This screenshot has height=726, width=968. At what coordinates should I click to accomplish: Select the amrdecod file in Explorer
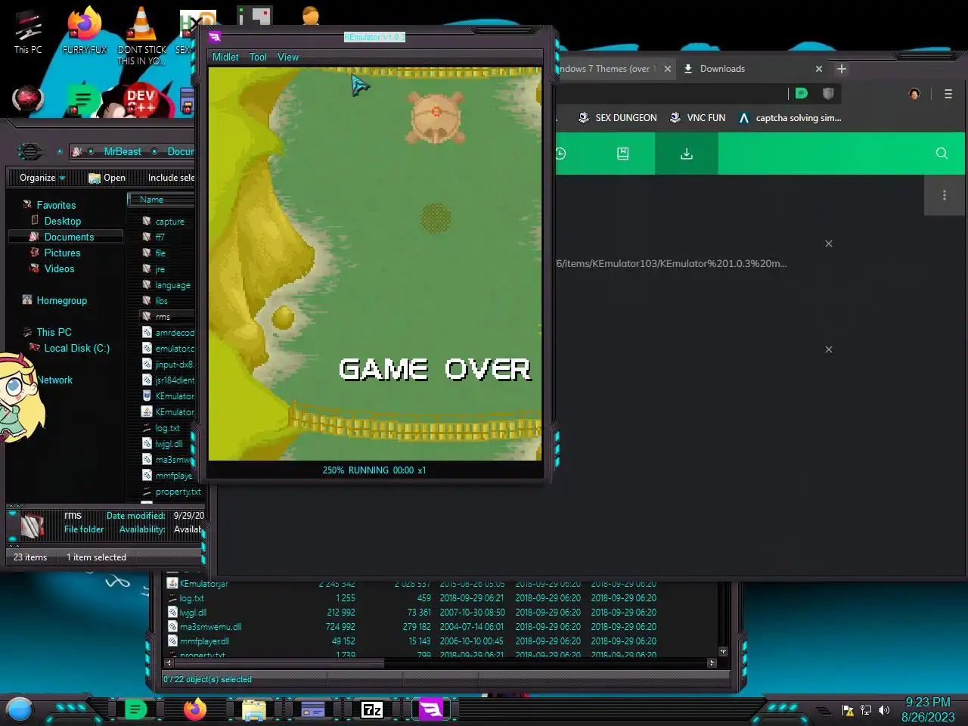(174, 333)
